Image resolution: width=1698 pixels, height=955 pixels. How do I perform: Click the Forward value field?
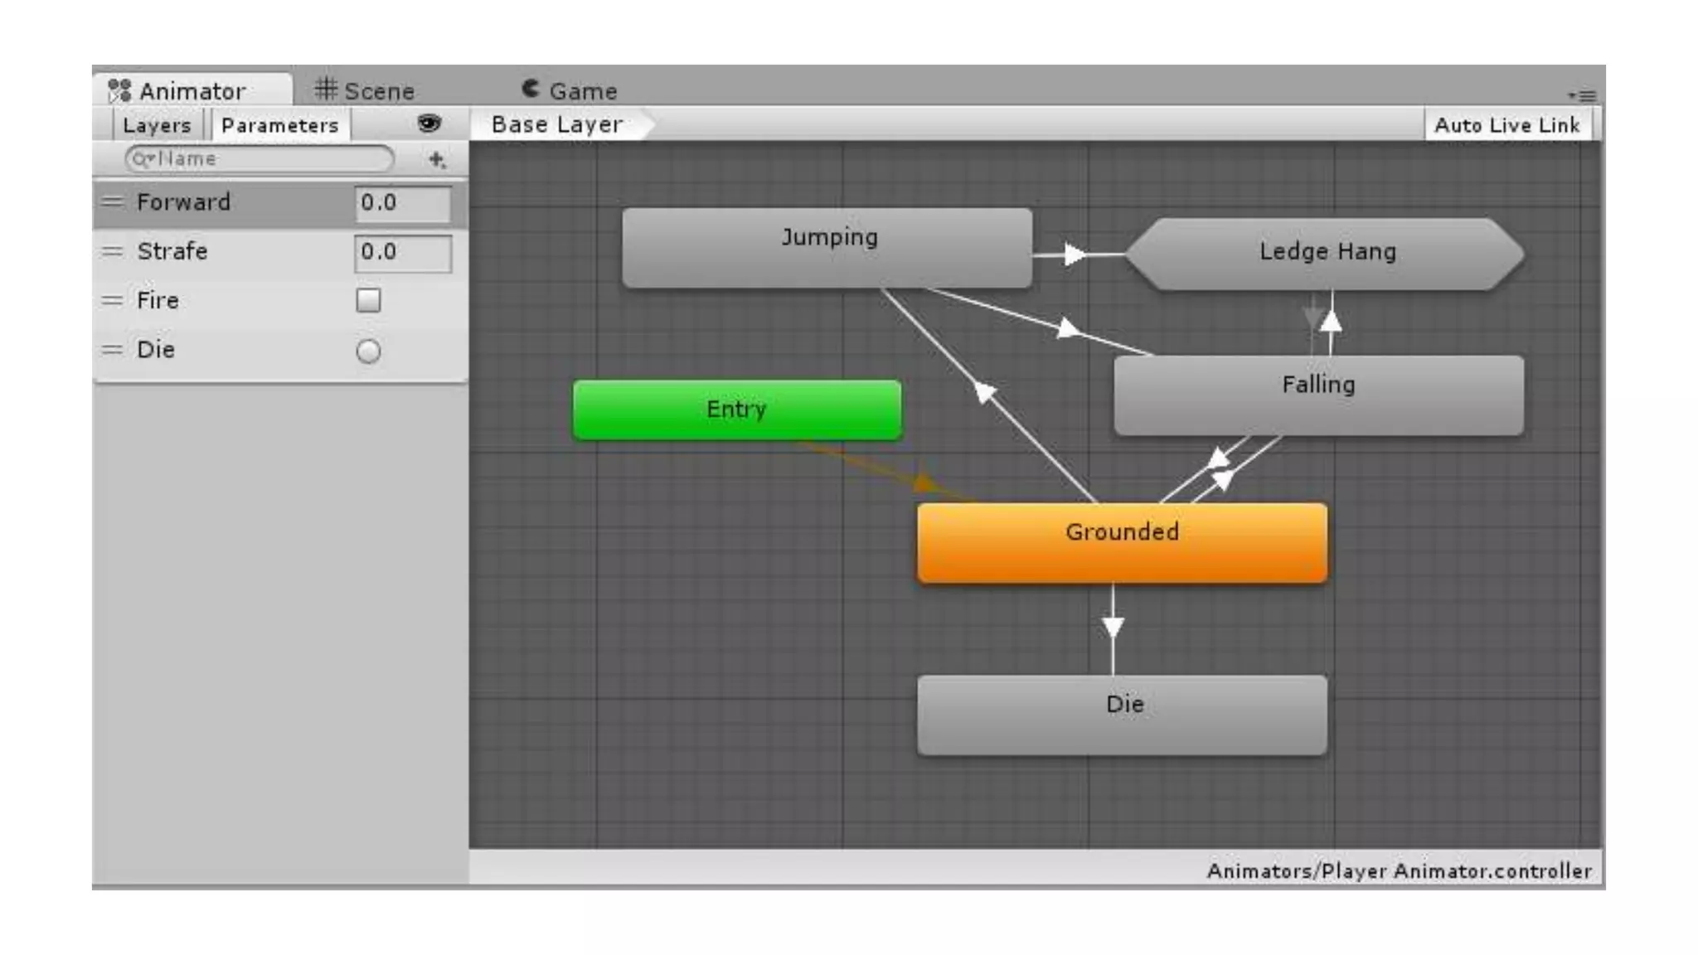[404, 203]
